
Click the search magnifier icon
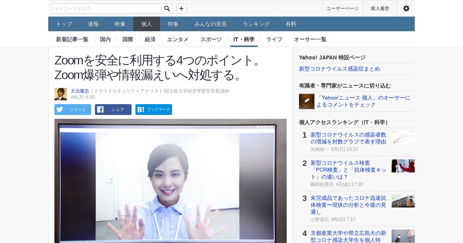tap(167, 8)
